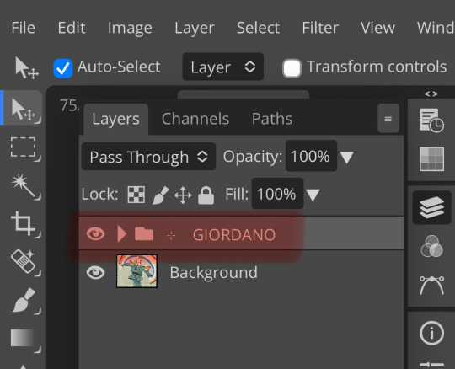This screenshot has height=369, width=455.
Task: Hide the Background layer
Action: (95, 273)
